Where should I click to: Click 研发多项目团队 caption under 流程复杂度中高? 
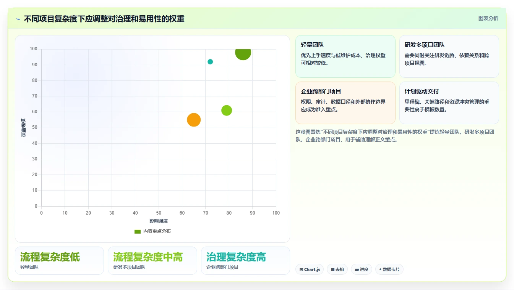(129, 267)
